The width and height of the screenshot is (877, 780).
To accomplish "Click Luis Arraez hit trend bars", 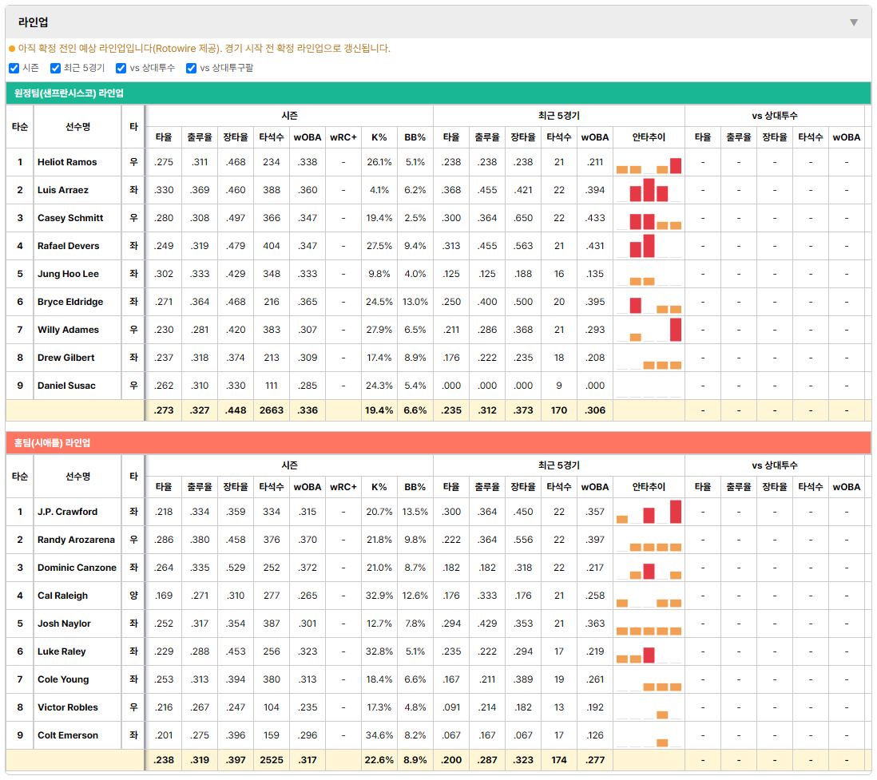I will point(649,190).
